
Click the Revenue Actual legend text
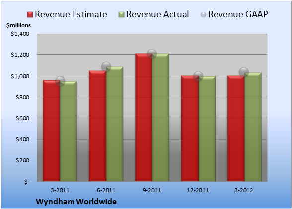(x=157, y=14)
